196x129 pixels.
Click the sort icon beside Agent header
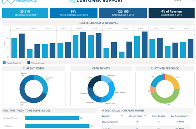point(122,116)
